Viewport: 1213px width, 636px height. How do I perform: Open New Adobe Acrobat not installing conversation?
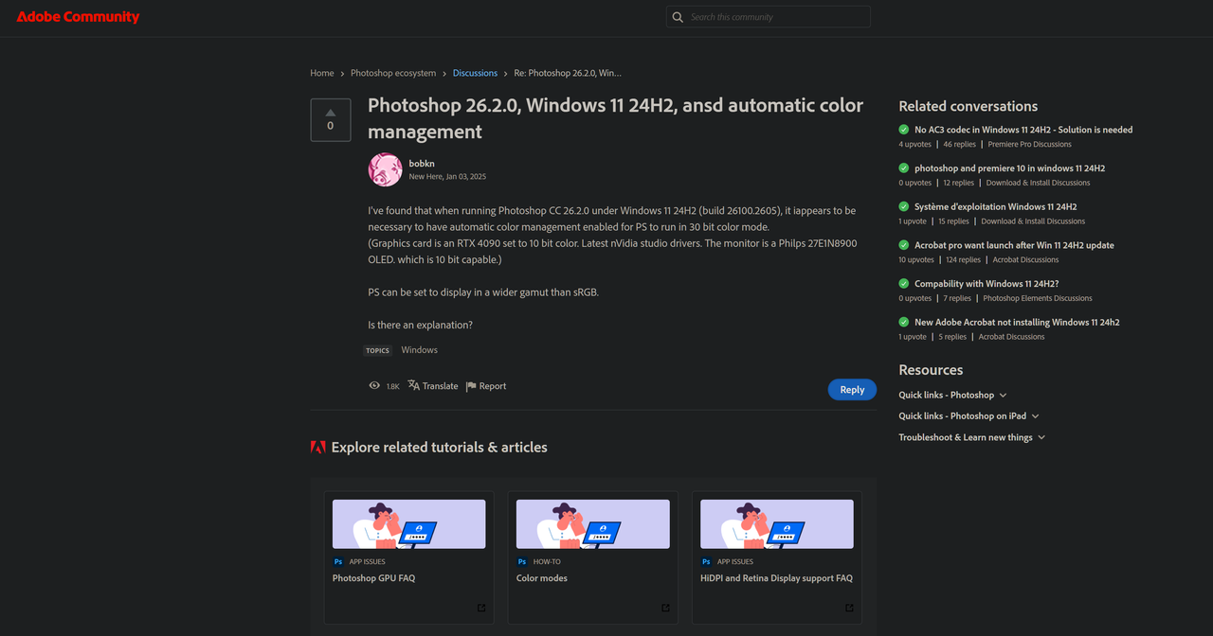pyautogui.click(x=1017, y=322)
